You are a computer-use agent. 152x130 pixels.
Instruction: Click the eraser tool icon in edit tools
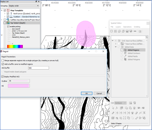(136, 113)
